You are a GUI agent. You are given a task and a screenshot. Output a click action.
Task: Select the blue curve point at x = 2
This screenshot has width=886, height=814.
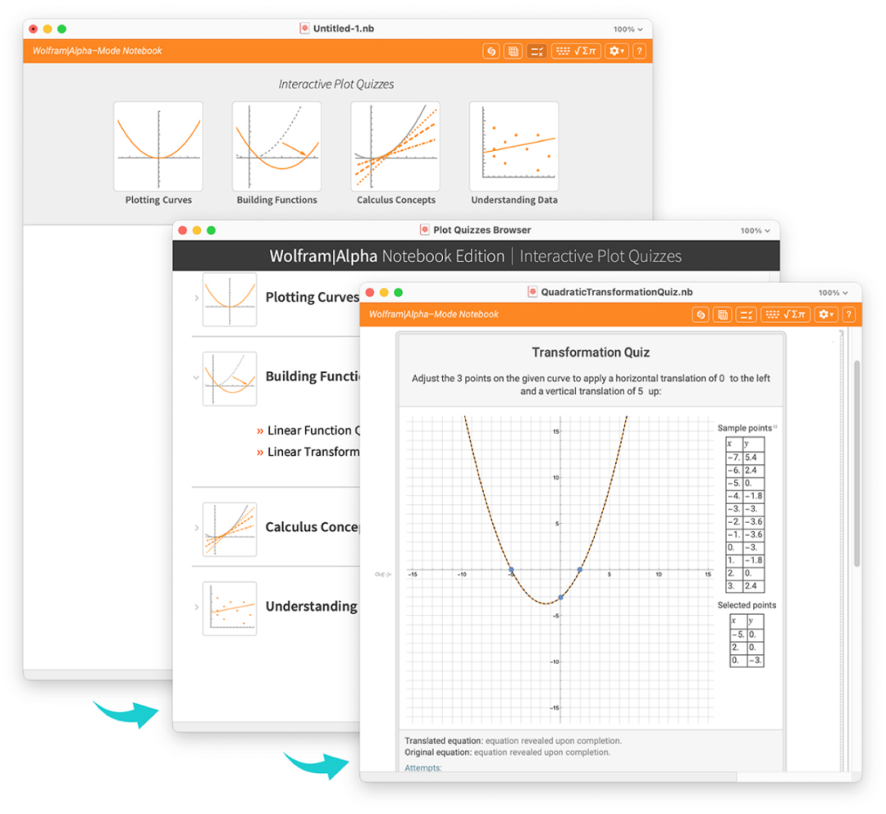(580, 571)
